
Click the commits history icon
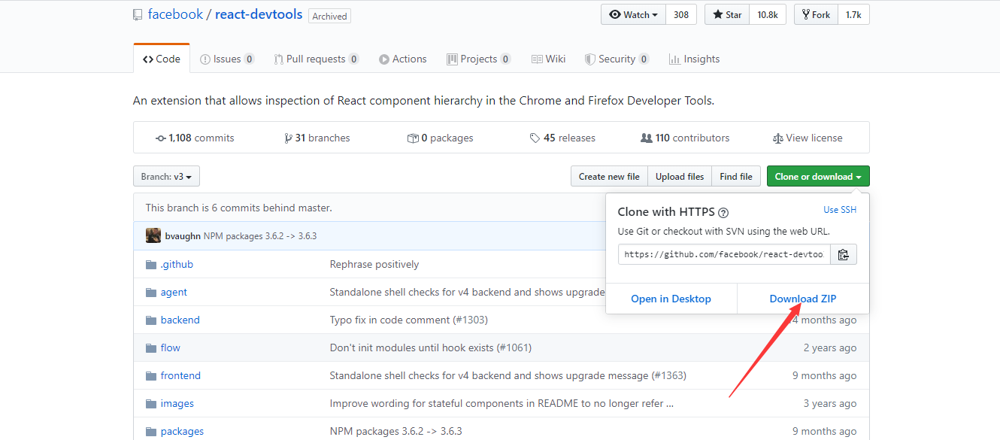(x=160, y=138)
